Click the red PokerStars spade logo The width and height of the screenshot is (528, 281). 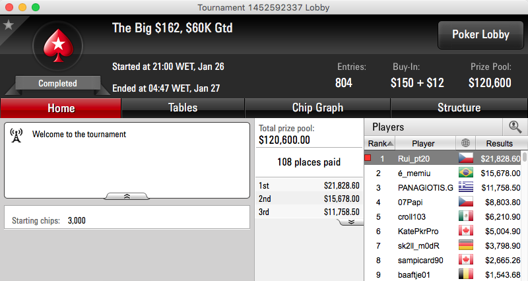[58, 46]
